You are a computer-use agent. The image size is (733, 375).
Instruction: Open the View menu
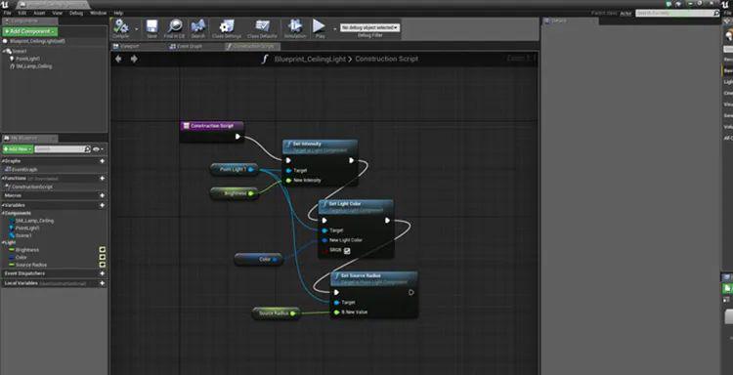[58, 13]
